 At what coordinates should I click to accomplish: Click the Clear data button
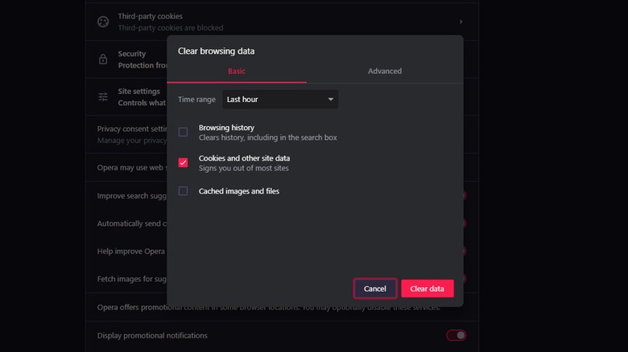(427, 289)
